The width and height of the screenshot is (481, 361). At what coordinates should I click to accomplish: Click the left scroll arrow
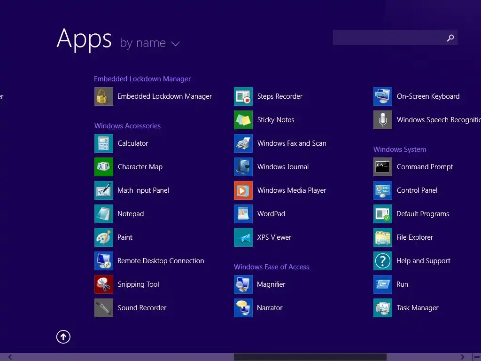point(10,357)
